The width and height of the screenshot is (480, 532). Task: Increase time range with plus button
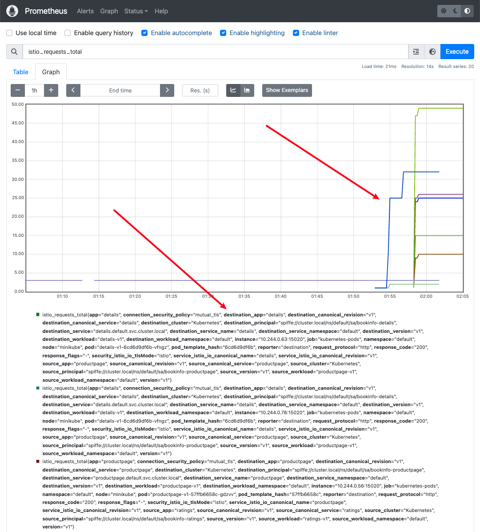(51, 90)
